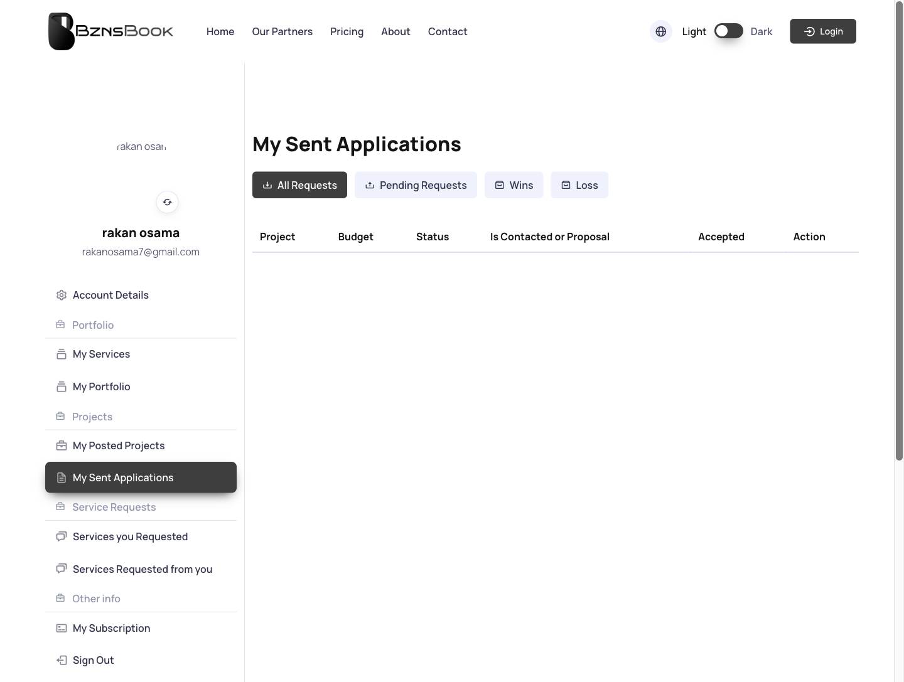Open My Subscription page
Image resolution: width=904 pixels, height=682 pixels.
click(x=141, y=628)
